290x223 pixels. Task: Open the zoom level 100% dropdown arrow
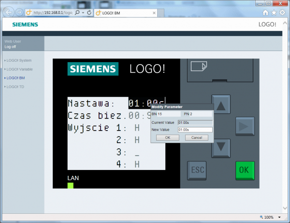point(279,217)
